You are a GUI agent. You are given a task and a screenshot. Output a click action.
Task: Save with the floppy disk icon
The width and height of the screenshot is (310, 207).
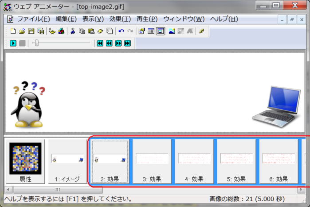point(31,31)
